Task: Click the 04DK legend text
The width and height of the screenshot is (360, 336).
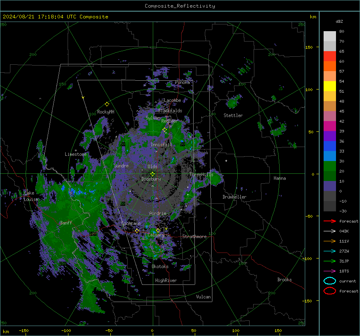Action: coord(344,231)
